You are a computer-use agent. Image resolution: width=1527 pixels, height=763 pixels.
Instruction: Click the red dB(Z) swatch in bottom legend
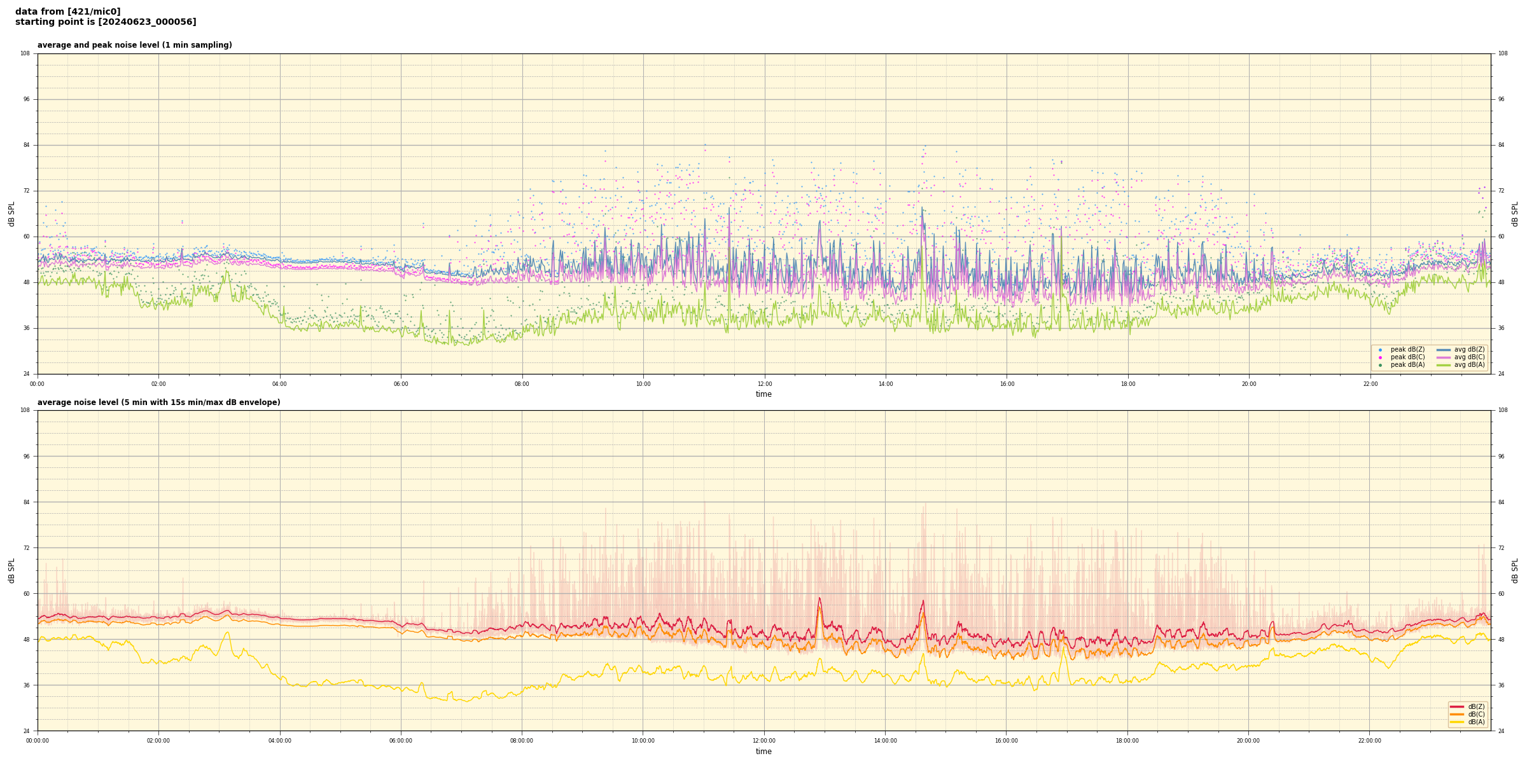pos(1456,706)
